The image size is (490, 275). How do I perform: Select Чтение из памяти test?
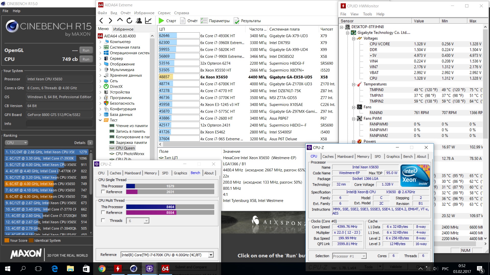[x=132, y=126]
